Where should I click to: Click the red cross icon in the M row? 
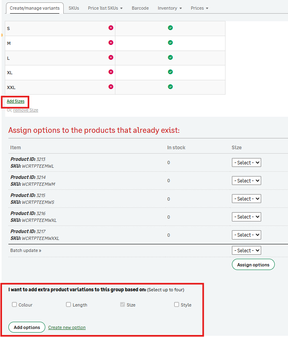(x=111, y=43)
